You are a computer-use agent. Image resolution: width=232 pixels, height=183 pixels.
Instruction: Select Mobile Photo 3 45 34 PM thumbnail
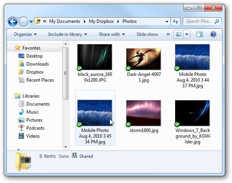[x=95, y=113]
